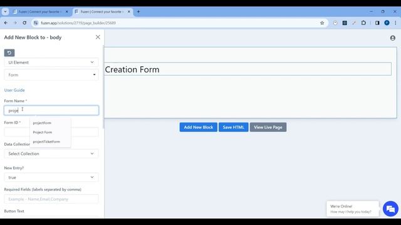The image size is (401, 225).
Task: Close the Add New Block panel
Action: [98, 37]
